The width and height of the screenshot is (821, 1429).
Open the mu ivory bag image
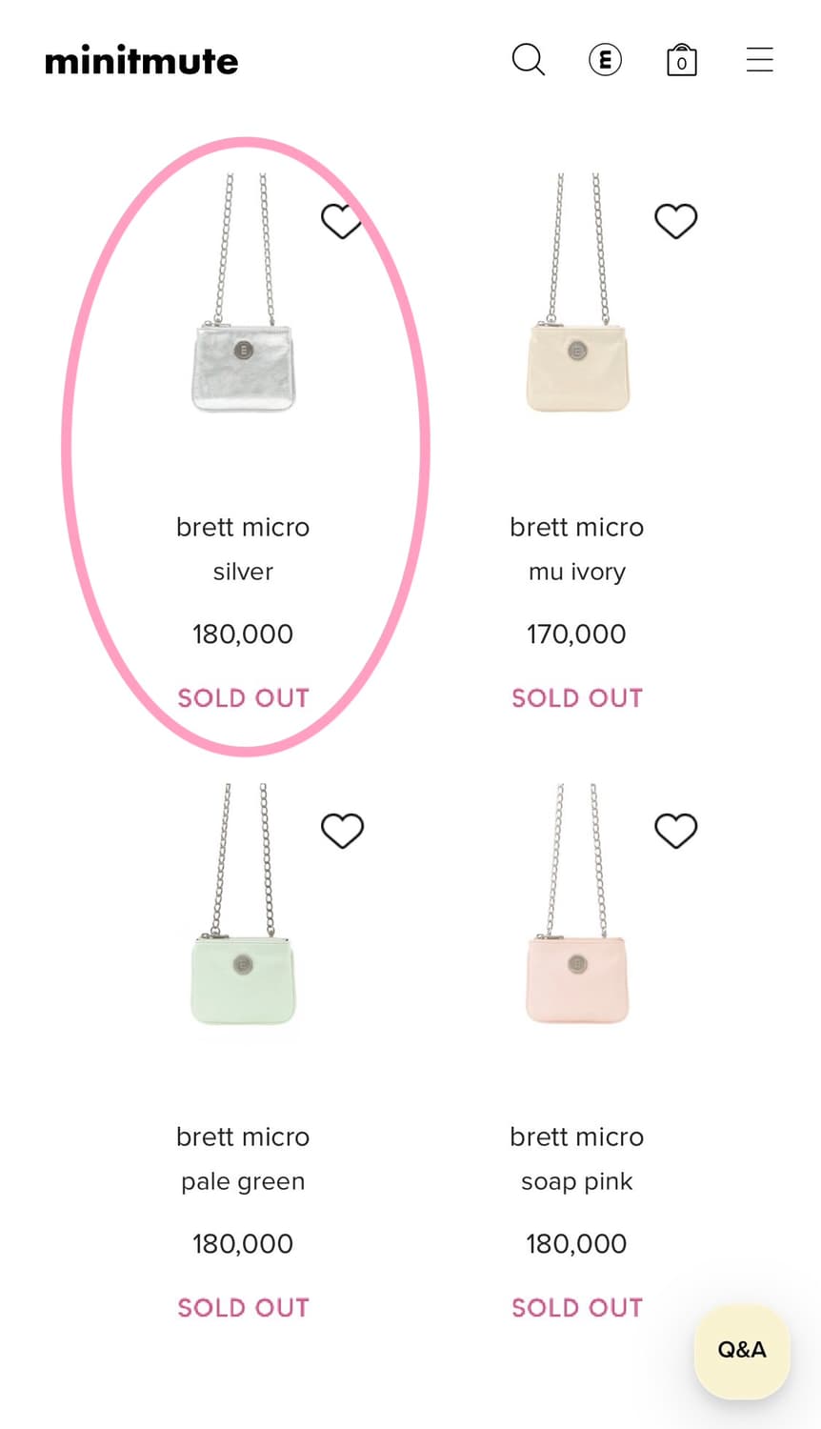point(577,367)
